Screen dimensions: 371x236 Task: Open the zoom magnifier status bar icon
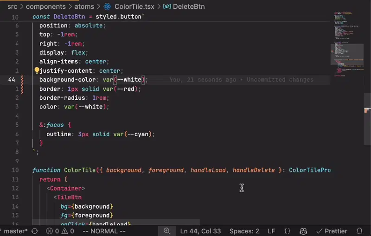pyautogui.click(x=167, y=231)
